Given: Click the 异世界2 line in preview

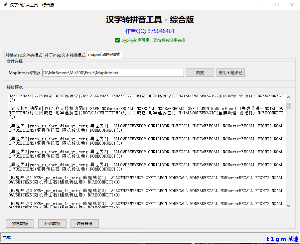Looking at the screenshot, I should coord(146,141).
